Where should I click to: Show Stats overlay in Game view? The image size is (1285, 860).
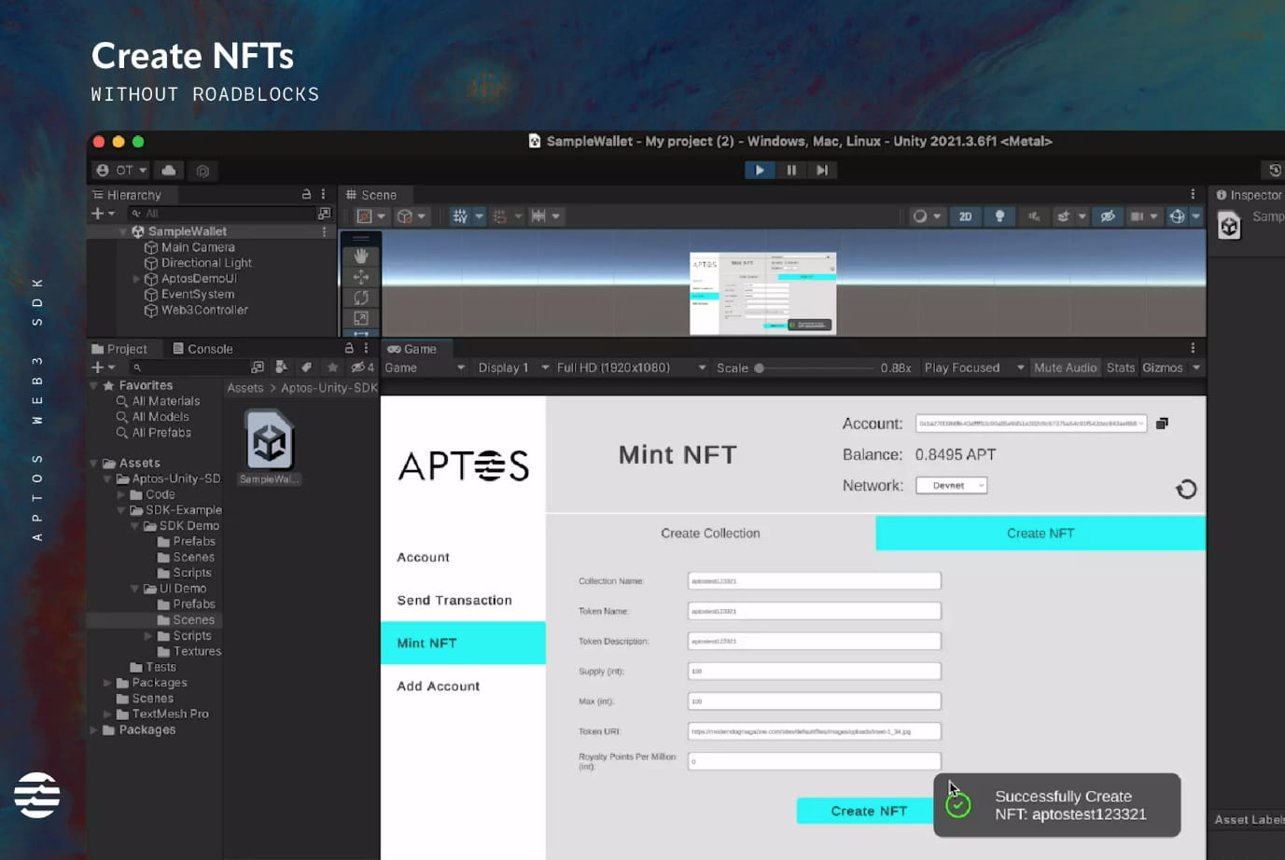click(1121, 368)
